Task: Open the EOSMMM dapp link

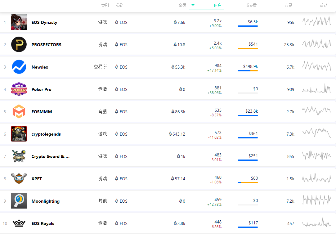Action: click(42, 112)
